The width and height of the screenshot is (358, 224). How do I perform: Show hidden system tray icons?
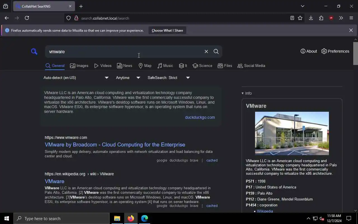[x=308, y=218]
